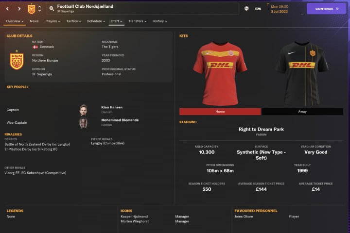Click the FC Nordsjælland crest in header
This screenshot has height=233, width=350.
point(32,9)
